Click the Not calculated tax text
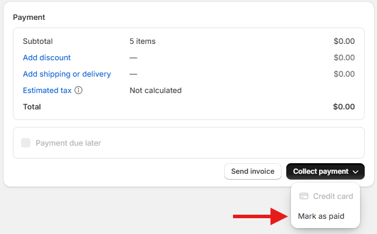 pos(155,91)
